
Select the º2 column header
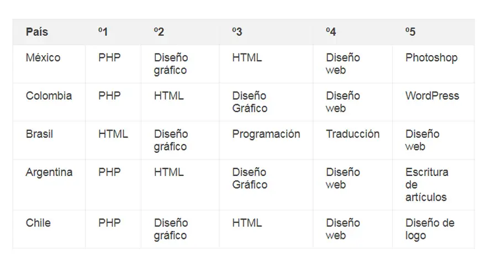[159, 32]
